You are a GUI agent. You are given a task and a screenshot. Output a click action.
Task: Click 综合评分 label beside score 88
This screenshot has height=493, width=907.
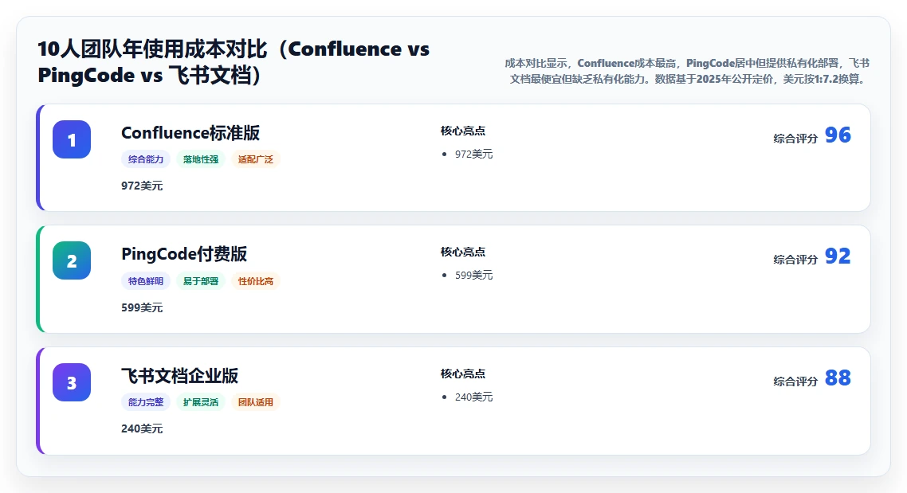795,381
